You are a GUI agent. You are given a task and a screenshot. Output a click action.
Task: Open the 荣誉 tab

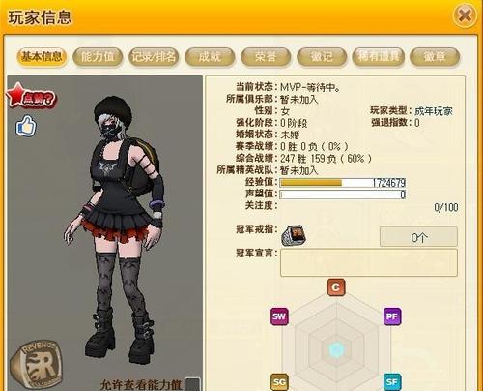(266, 57)
